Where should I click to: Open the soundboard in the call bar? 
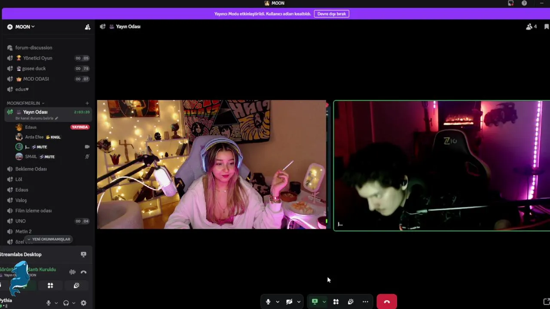coord(351,302)
